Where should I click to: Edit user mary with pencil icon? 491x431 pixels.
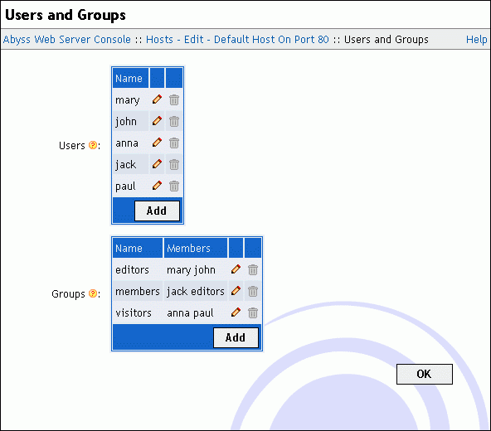click(x=157, y=99)
